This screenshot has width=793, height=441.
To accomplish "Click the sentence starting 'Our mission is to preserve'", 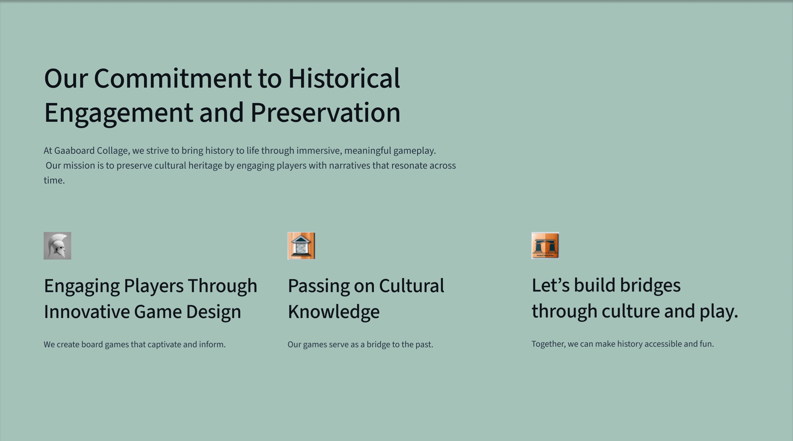I will pos(251,166).
